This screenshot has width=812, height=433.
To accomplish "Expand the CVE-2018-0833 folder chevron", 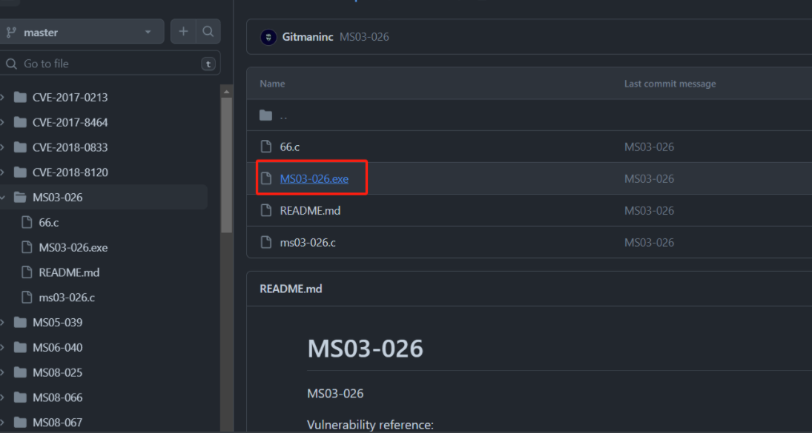I will [2, 147].
